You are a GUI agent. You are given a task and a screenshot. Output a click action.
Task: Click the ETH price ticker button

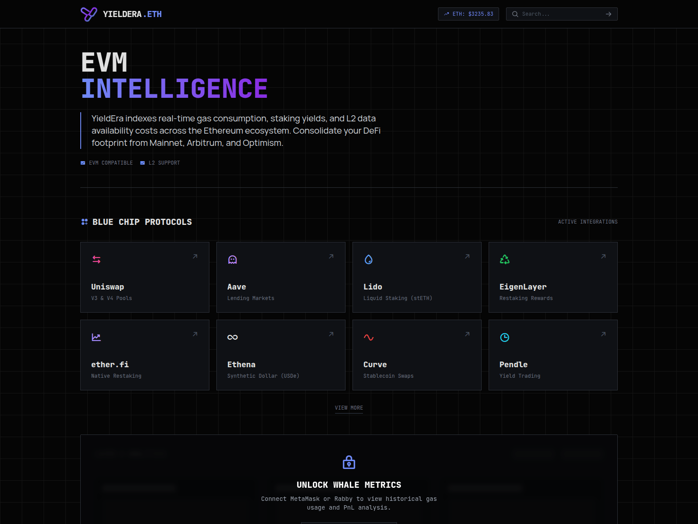point(469,14)
